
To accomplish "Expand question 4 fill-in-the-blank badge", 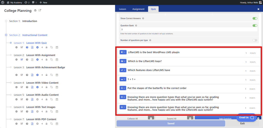I will (123, 79).
